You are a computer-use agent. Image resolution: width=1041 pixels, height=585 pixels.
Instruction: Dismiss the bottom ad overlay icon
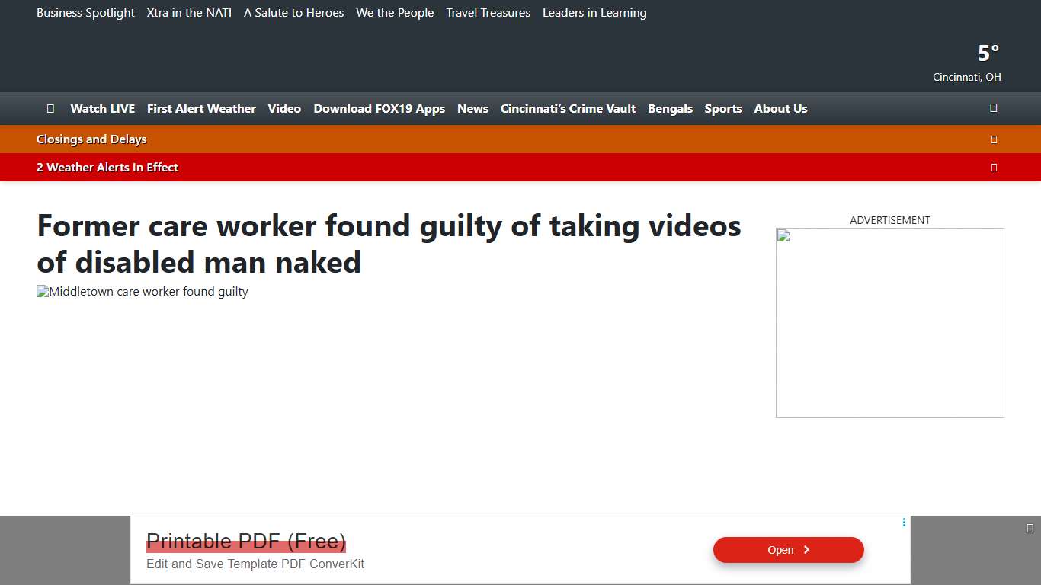(x=1030, y=526)
